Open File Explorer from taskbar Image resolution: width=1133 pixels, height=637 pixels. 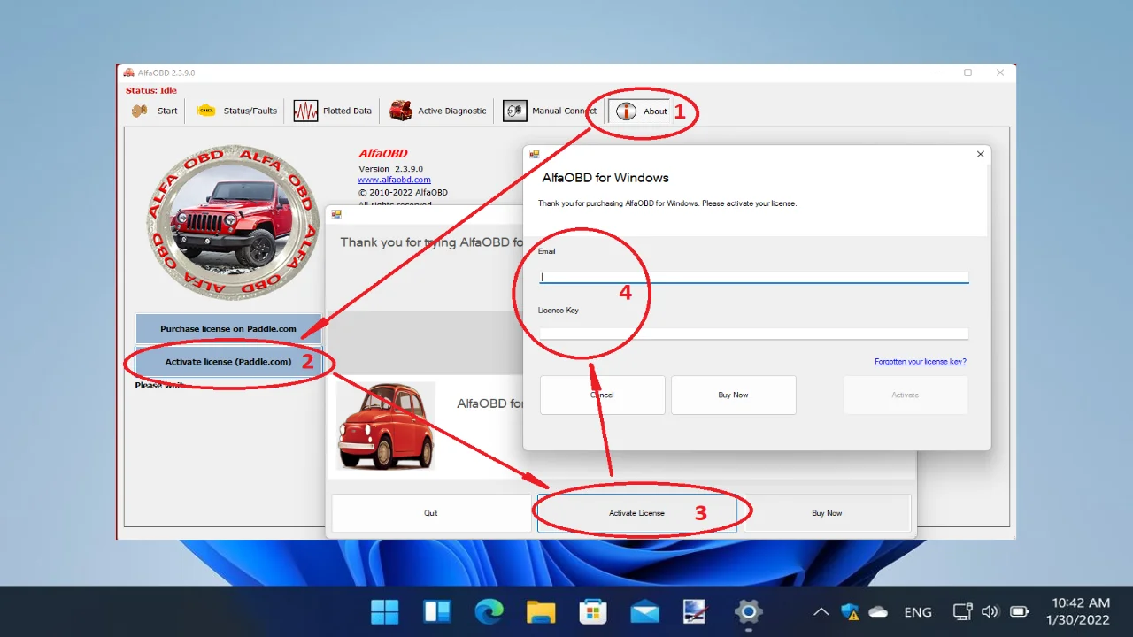click(540, 611)
